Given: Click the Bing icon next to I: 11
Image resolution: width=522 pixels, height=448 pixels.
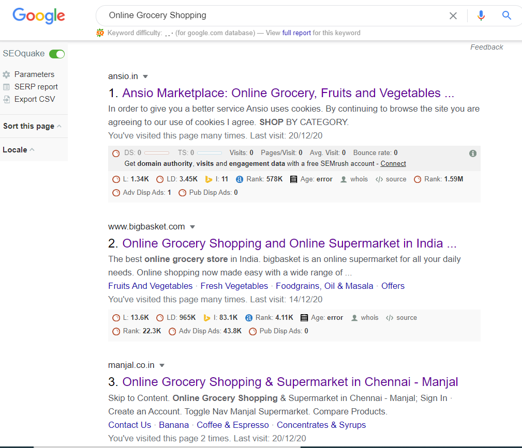Looking at the screenshot, I should tap(208, 180).
